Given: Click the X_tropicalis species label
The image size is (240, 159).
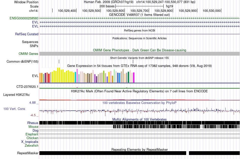Looking at the screenshot, I should (30, 142).
